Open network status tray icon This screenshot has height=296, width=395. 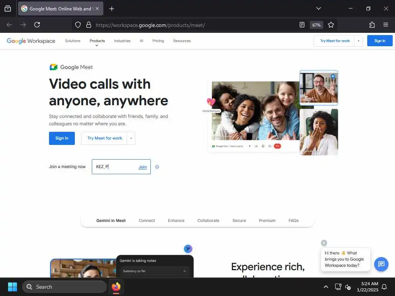(x=338, y=287)
